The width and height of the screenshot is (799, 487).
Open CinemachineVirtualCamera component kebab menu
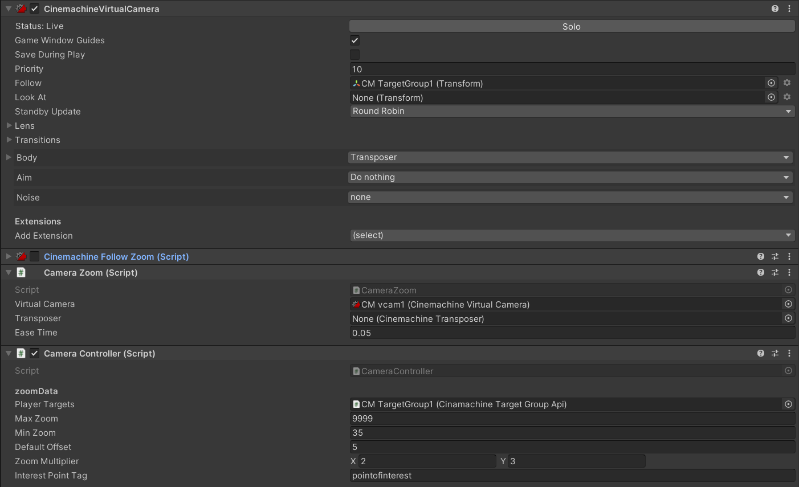(789, 9)
